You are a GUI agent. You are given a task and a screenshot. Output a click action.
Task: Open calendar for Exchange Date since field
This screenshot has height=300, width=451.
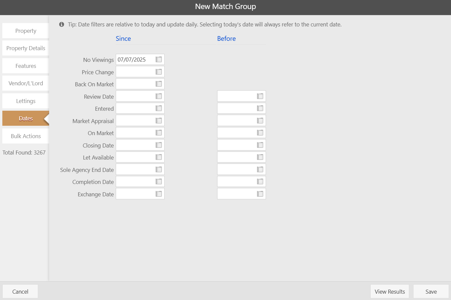[159, 194]
